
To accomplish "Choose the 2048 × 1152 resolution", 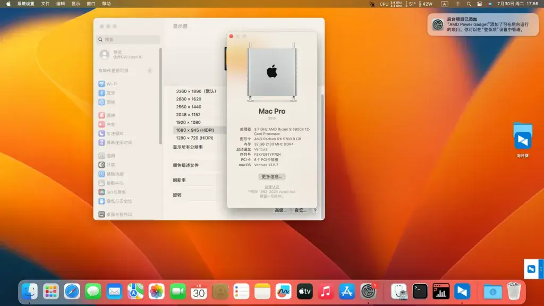I will (x=189, y=115).
